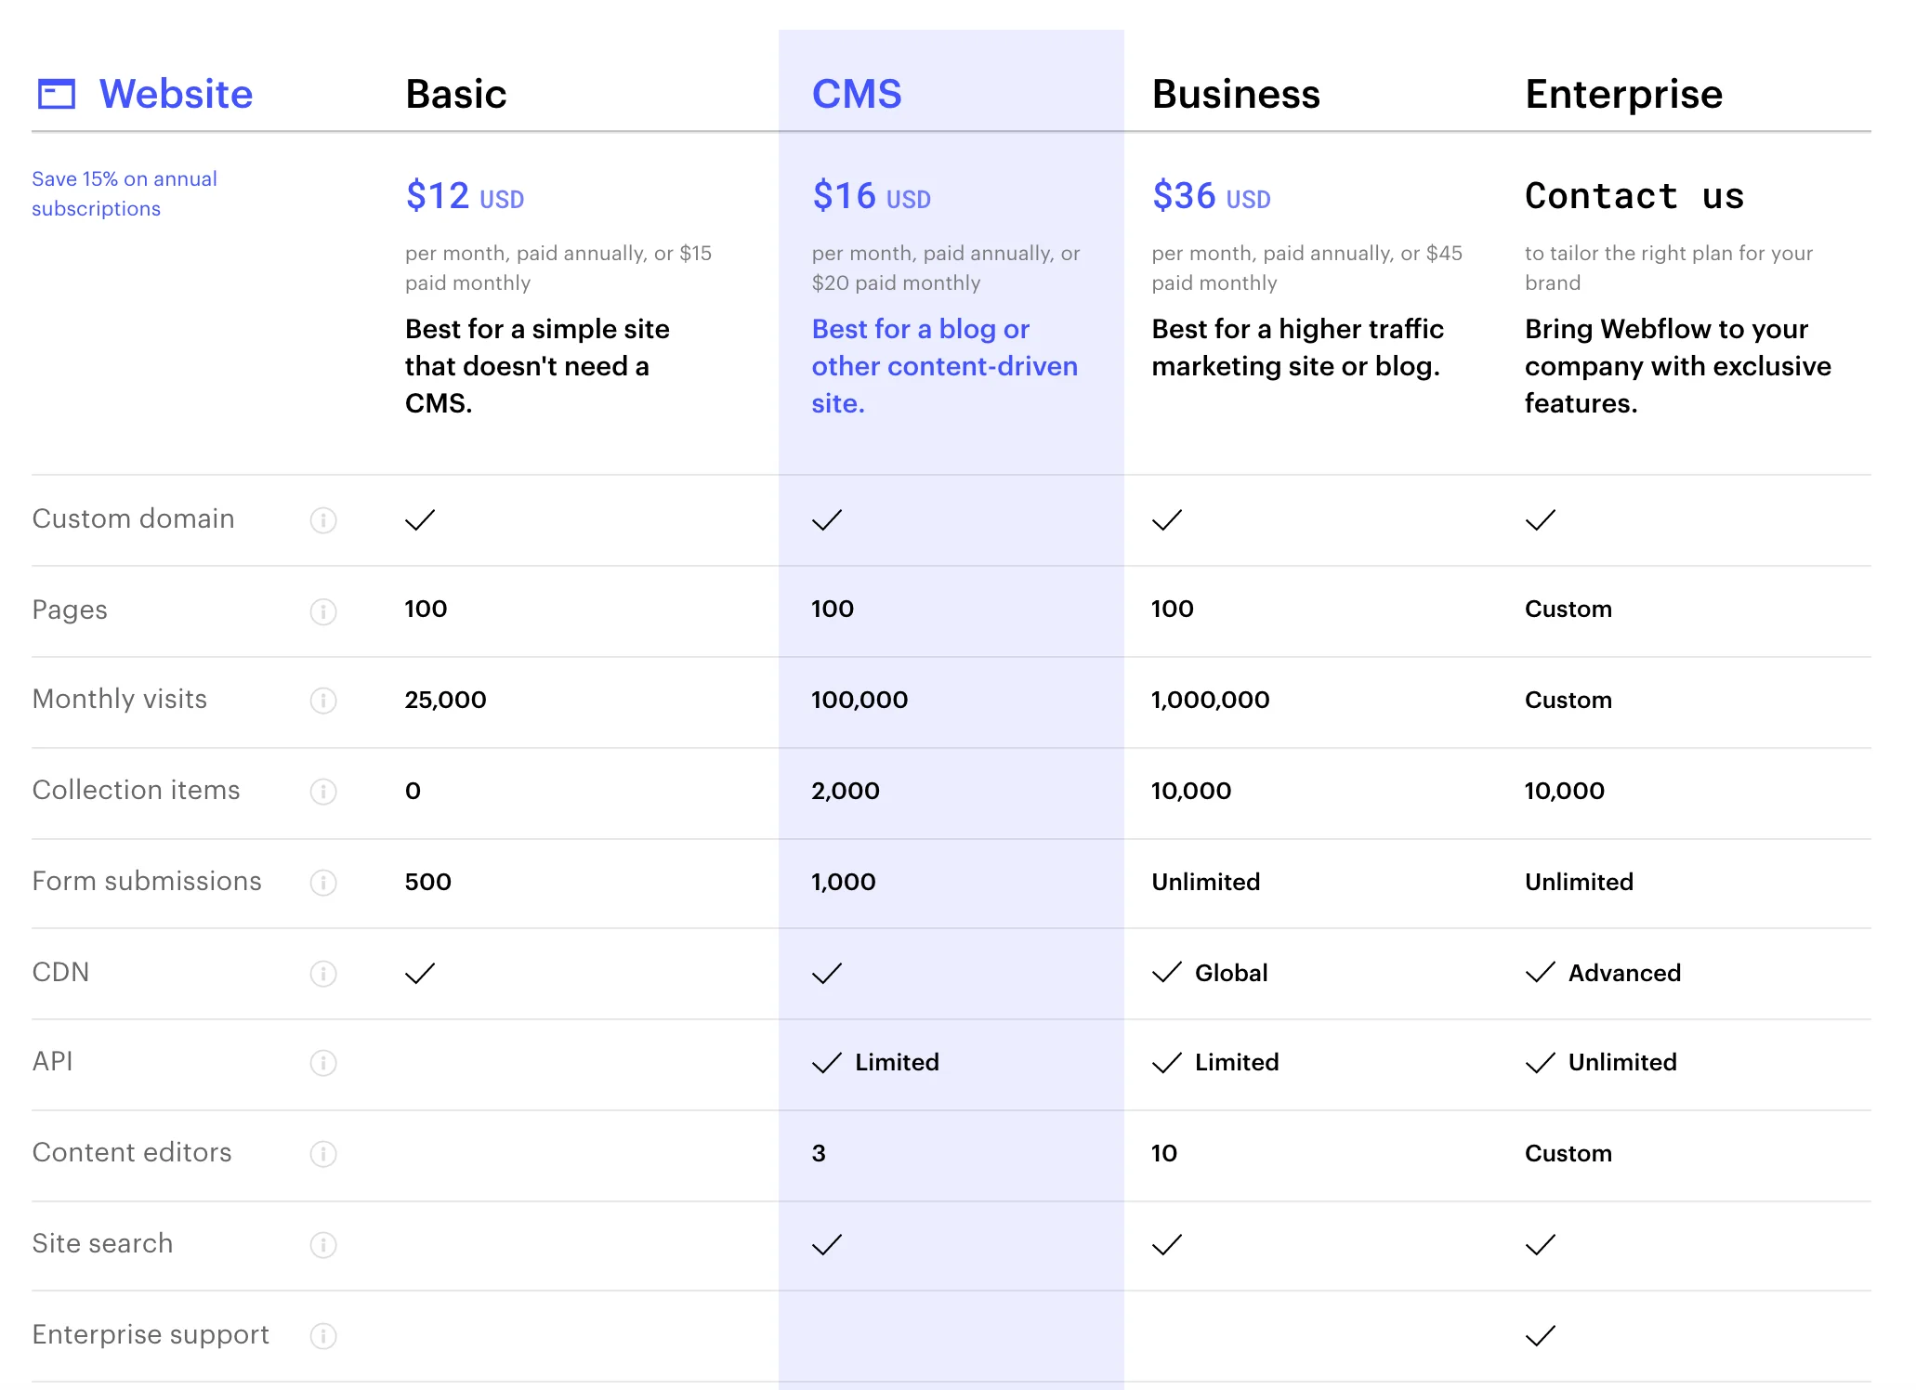Click the $16 USD CMS price
The height and width of the screenshot is (1390, 1916).
point(871,196)
